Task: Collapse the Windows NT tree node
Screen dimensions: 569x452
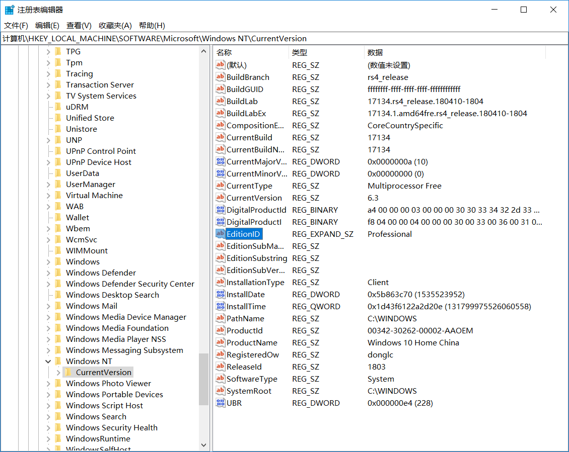Action: [48, 361]
